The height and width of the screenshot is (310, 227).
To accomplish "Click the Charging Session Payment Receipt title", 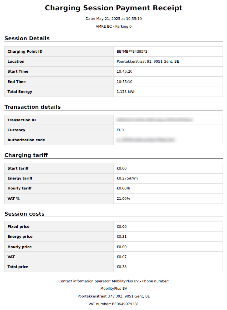I will point(113,8).
